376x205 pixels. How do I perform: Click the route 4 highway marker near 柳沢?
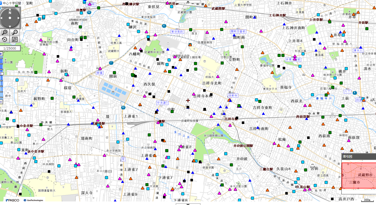click(164, 26)
